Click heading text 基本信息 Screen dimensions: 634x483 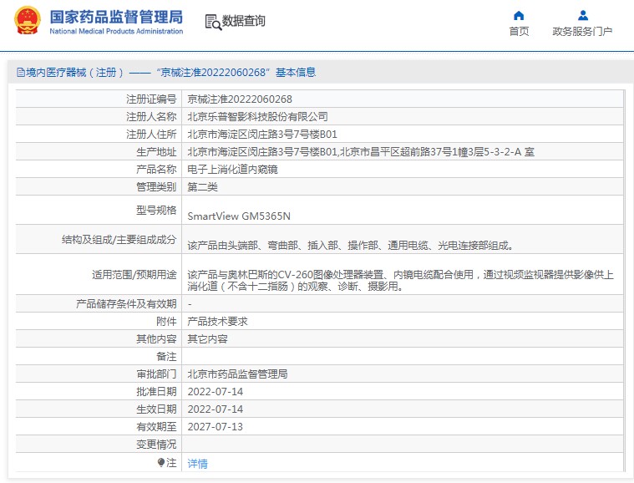coord(296,73)
